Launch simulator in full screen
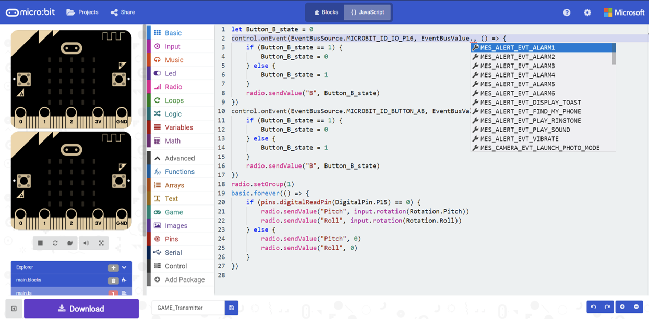 (x=101, y=243)
